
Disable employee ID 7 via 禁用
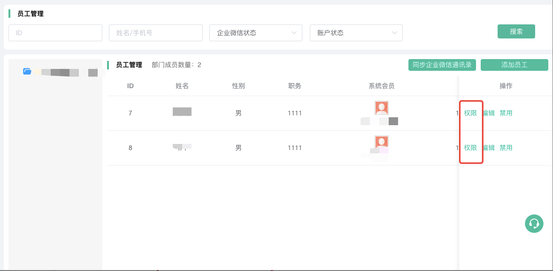pos(506,113)
